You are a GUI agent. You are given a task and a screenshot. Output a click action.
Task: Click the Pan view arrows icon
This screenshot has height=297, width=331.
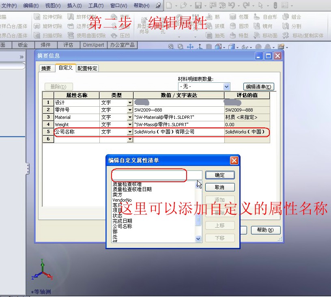click(190, 46)
